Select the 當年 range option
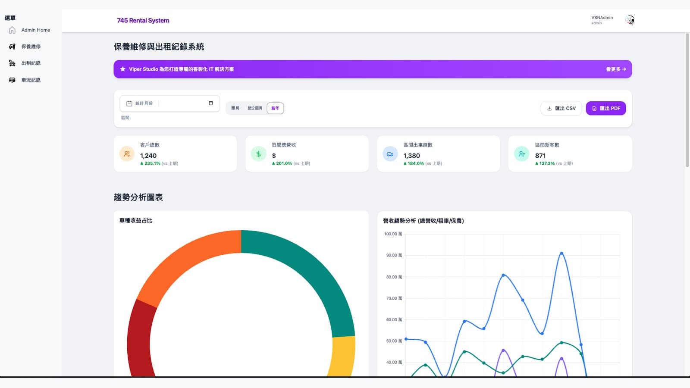The width and height of the screenshot is (690, 388). point(275,108)
